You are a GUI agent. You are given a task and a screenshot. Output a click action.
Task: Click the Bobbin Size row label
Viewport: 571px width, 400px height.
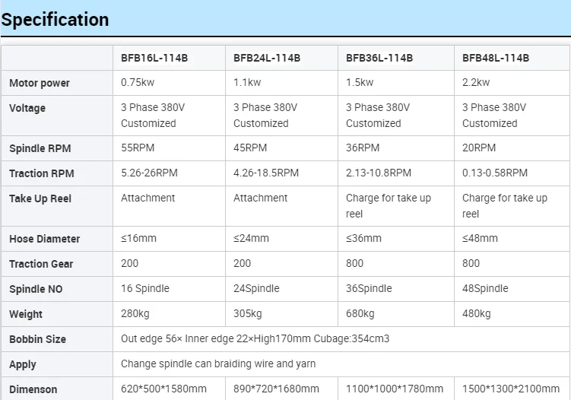point(37,339)
